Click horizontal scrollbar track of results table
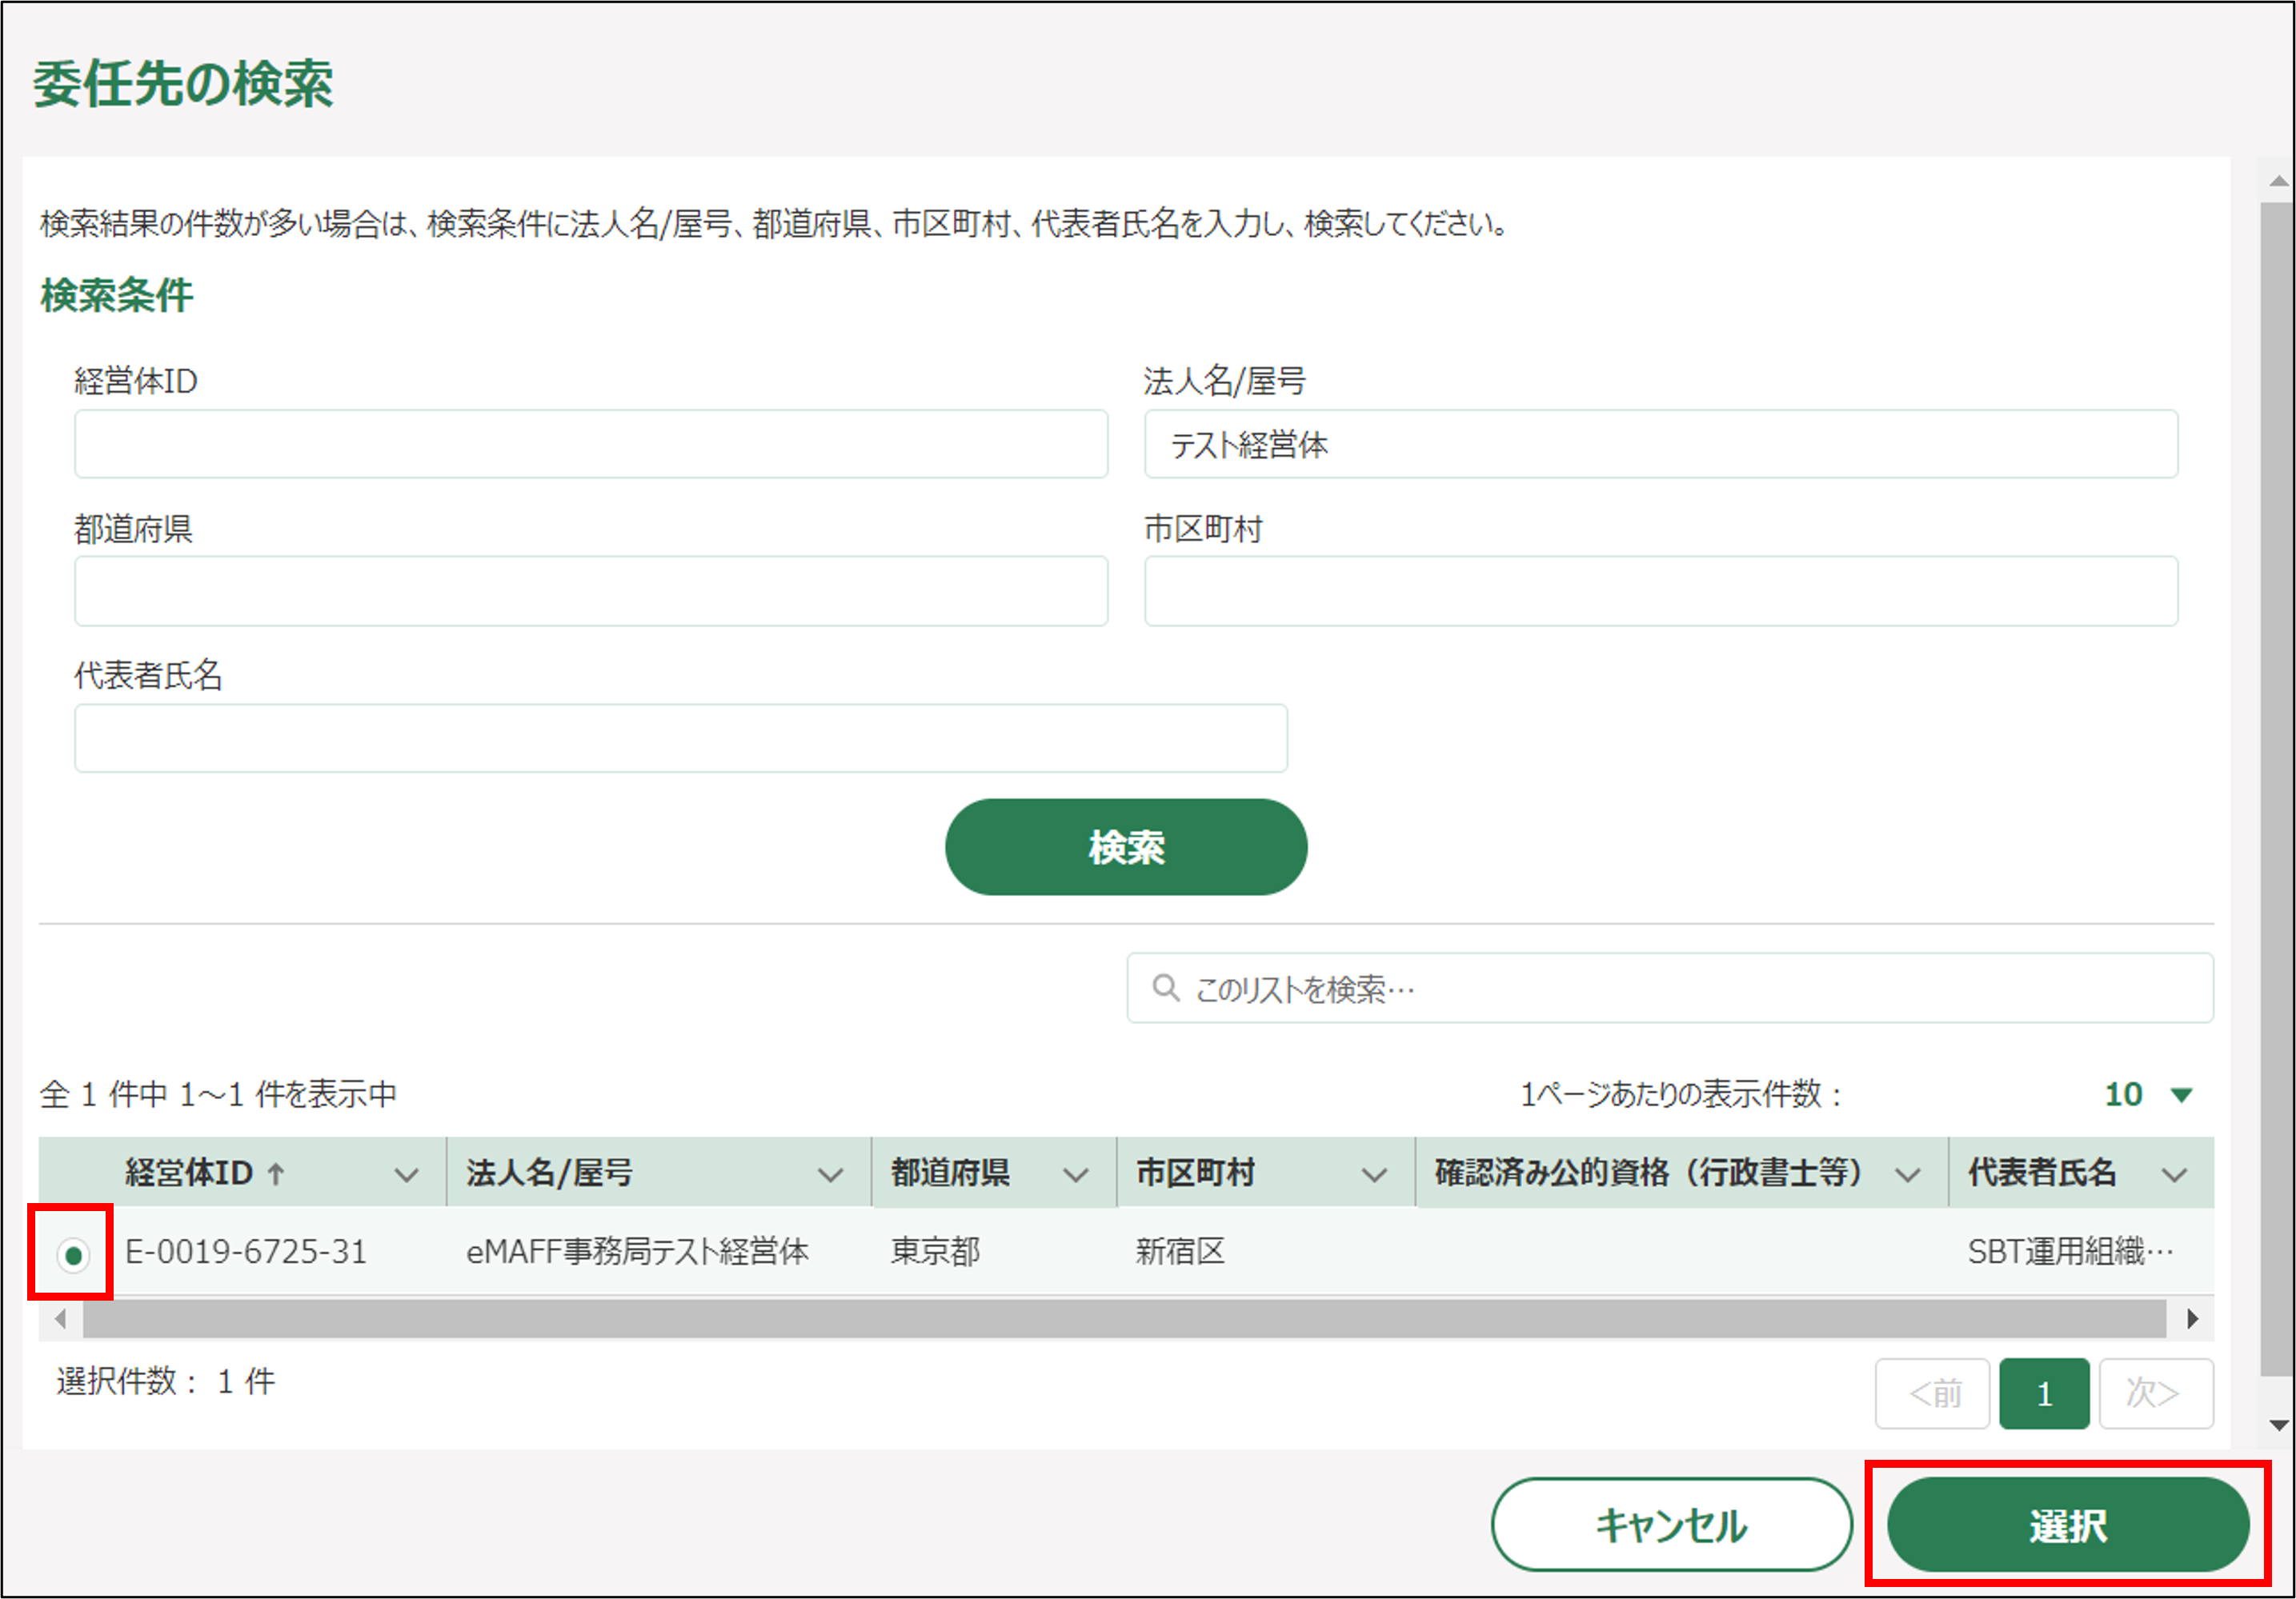Image resolution: width=2296 pixels, height=1599 pixels. [1124, 1319]
